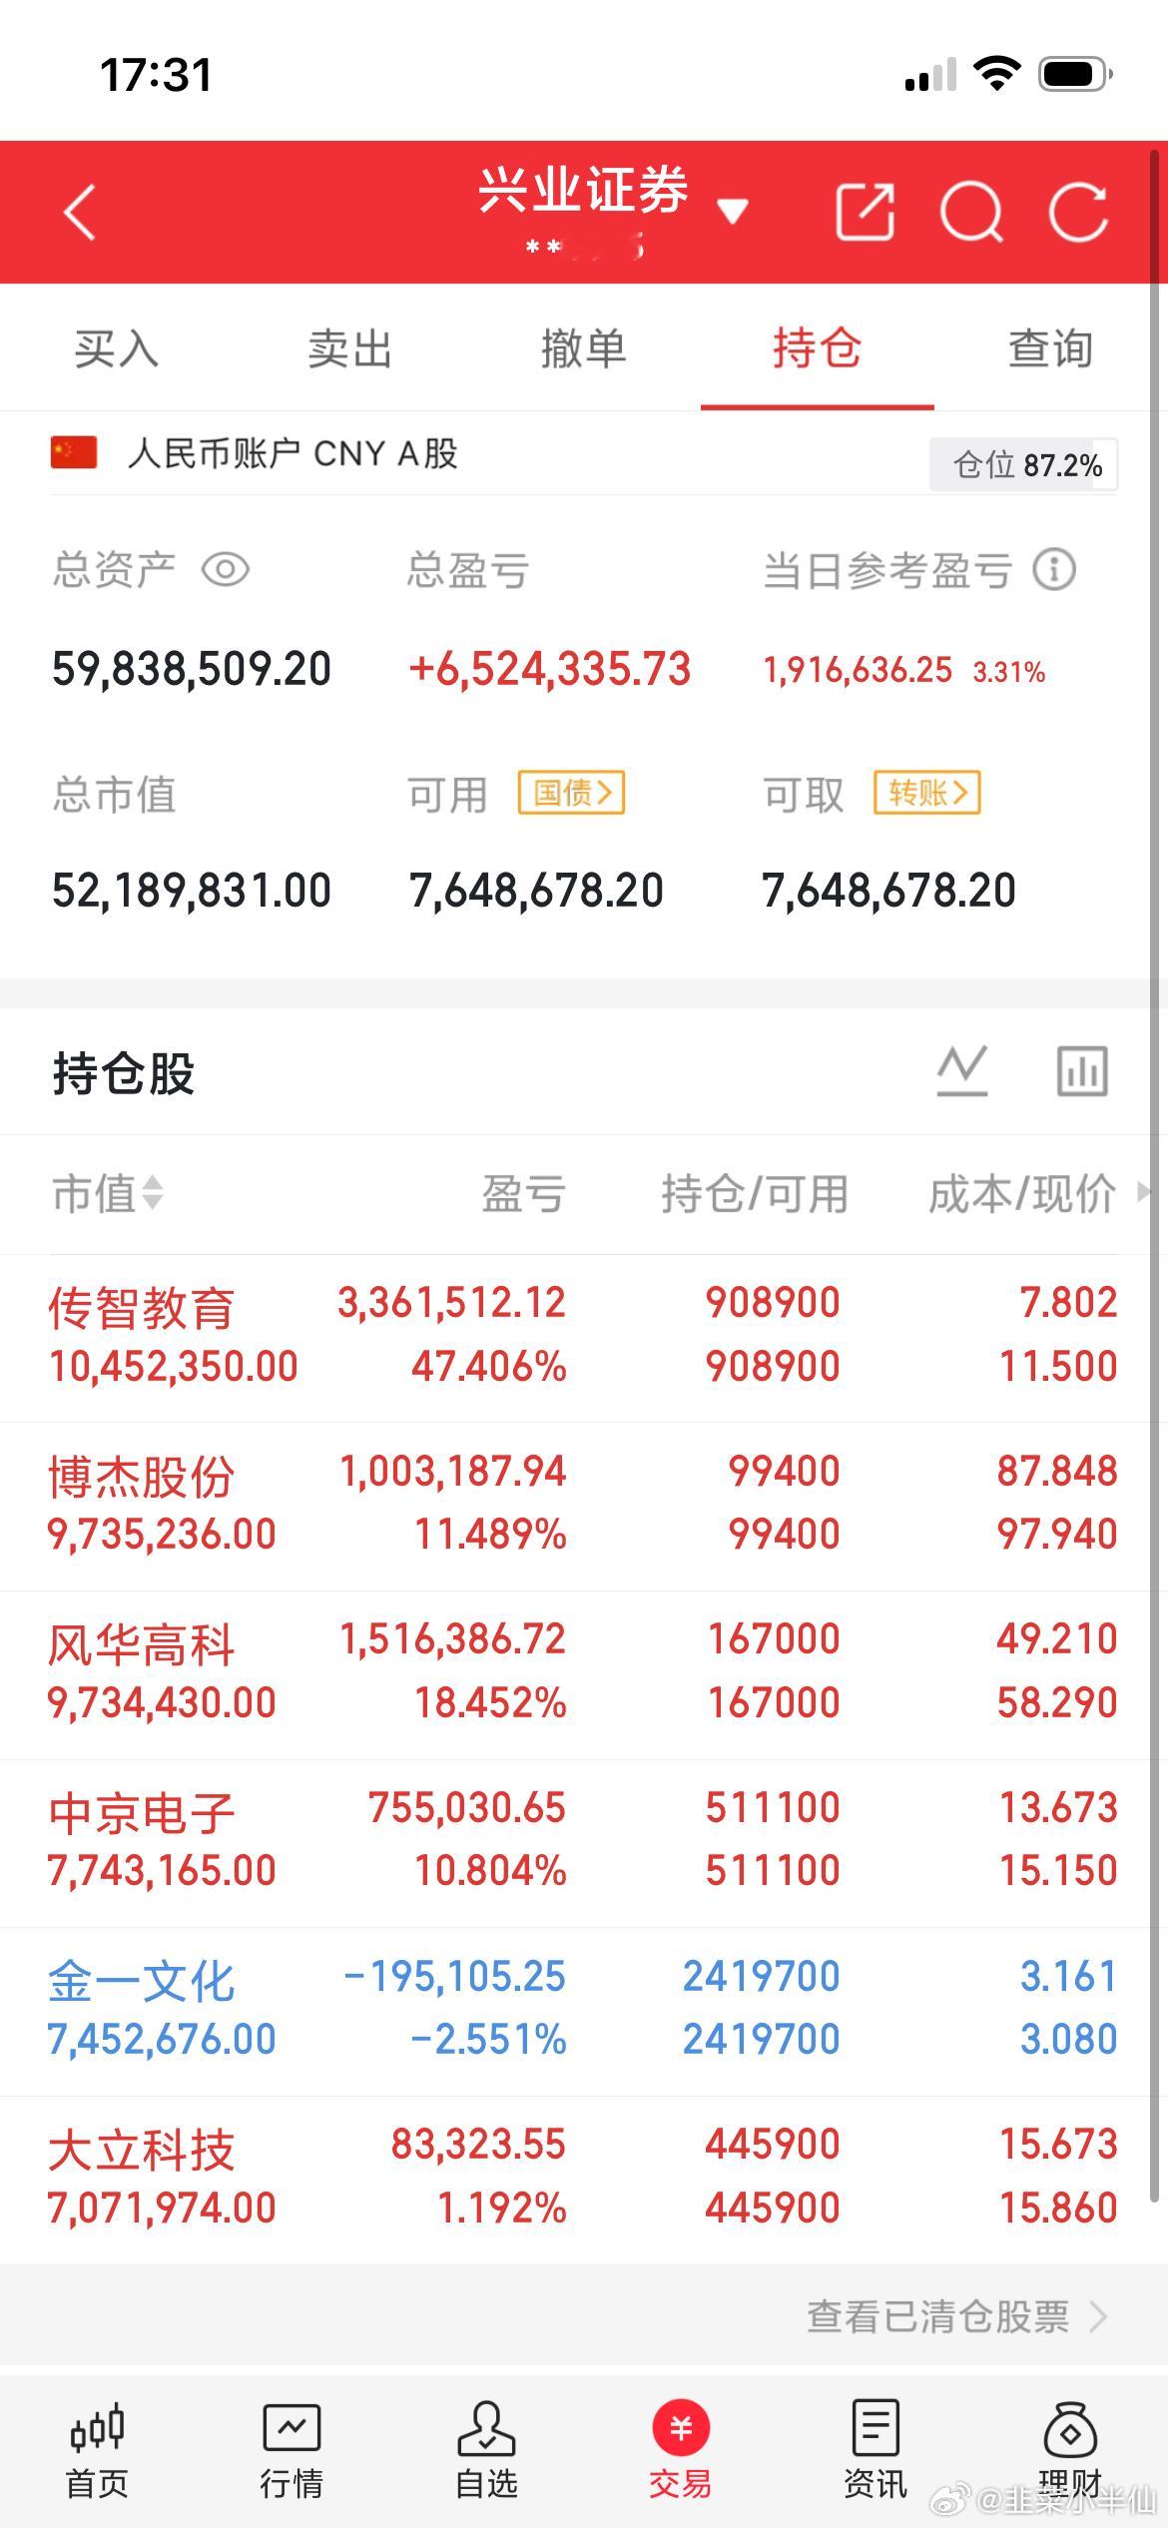This screenshot has width=1168, height=2528.
Task: Tap the 盈亏 column header
Action: (524, 1193)
